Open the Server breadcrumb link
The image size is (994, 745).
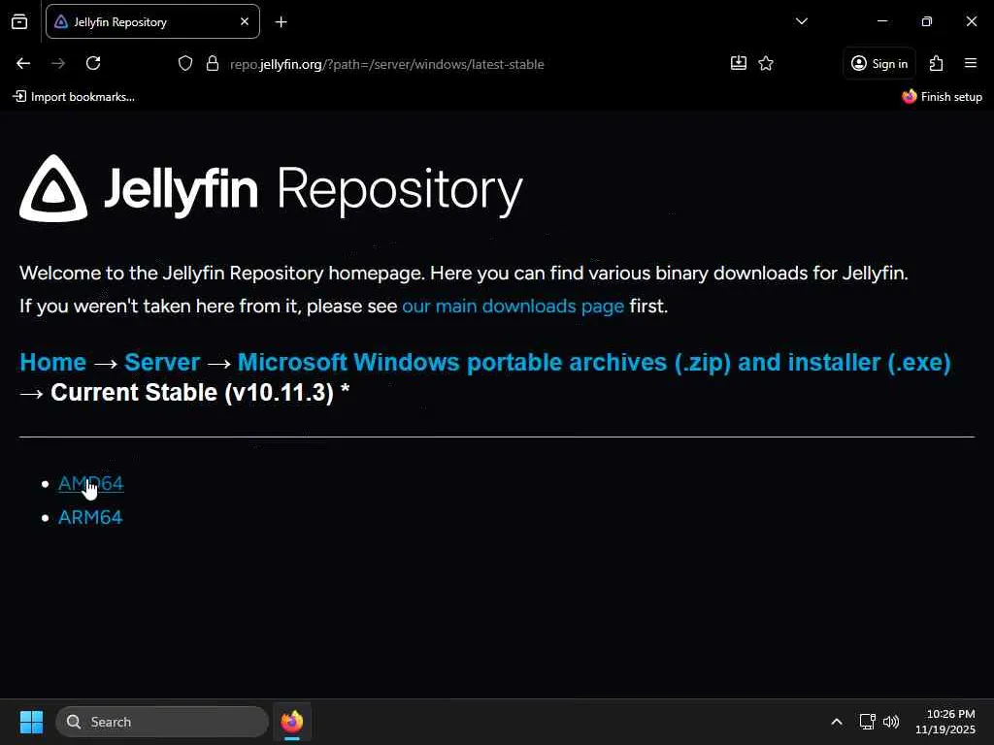(162, 363)
